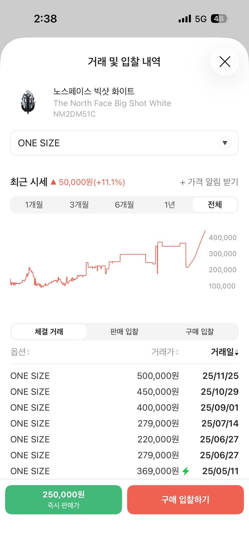Tap the 거래일 sort arrows
The image size is (249, 541).
coord(237,352)
